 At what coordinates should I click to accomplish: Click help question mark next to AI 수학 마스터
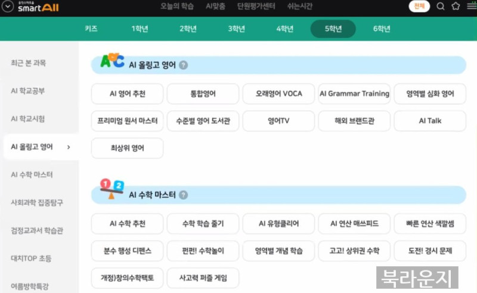click(183, 195)
